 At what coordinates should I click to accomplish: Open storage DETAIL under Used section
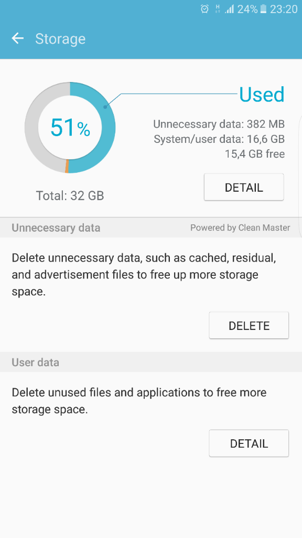(244, 188)
